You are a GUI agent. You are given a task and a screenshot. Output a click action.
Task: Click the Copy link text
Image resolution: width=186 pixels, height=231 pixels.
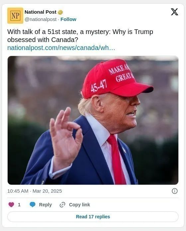coord(79,205)
